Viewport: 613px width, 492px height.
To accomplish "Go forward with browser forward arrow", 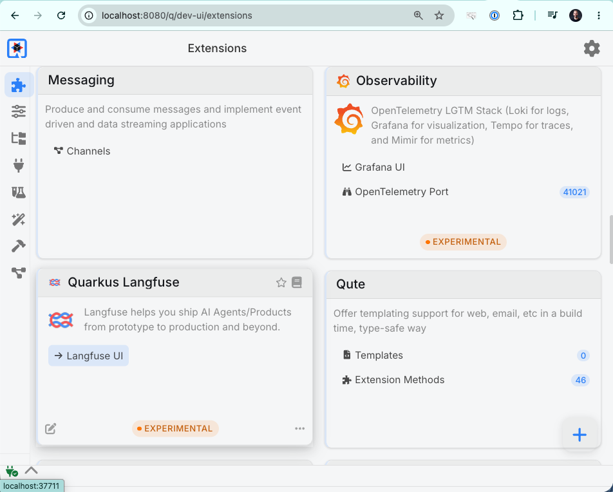I will 38,15.
